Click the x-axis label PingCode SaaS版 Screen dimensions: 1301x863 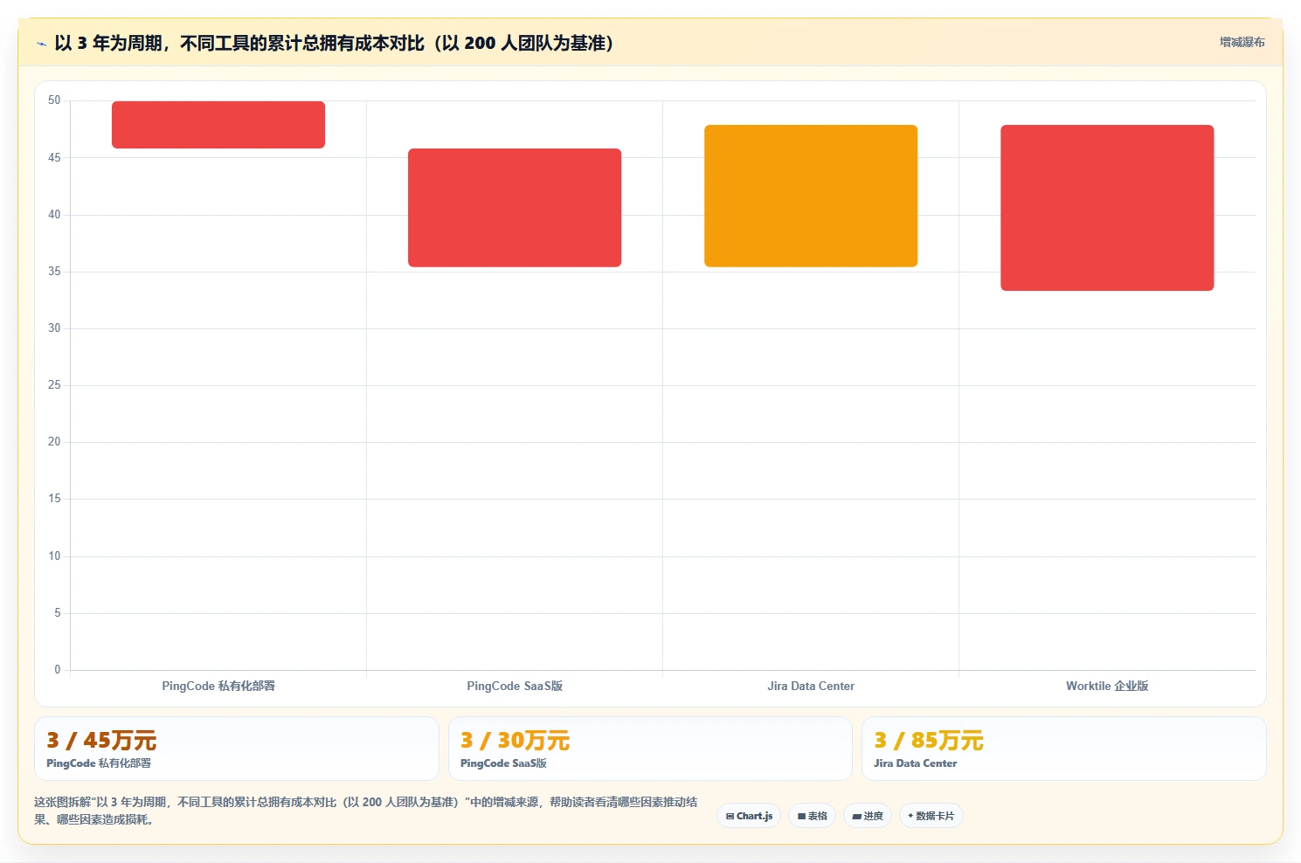click(515, 686)
